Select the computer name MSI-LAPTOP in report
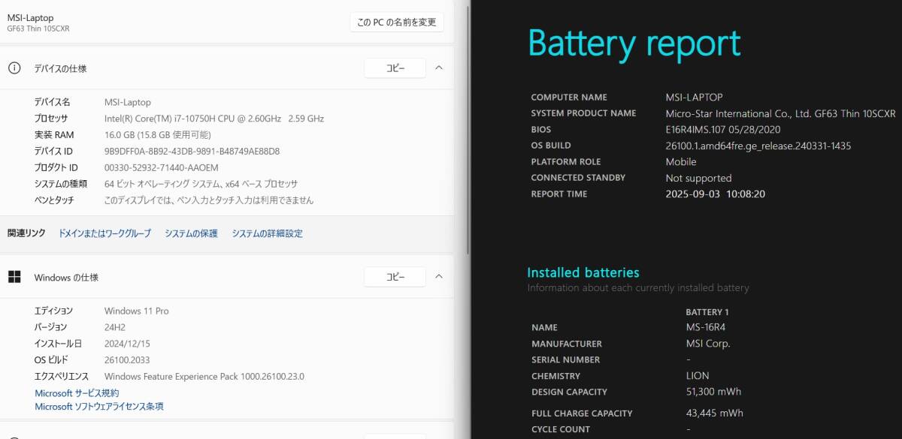 click(x=694, y=98)
